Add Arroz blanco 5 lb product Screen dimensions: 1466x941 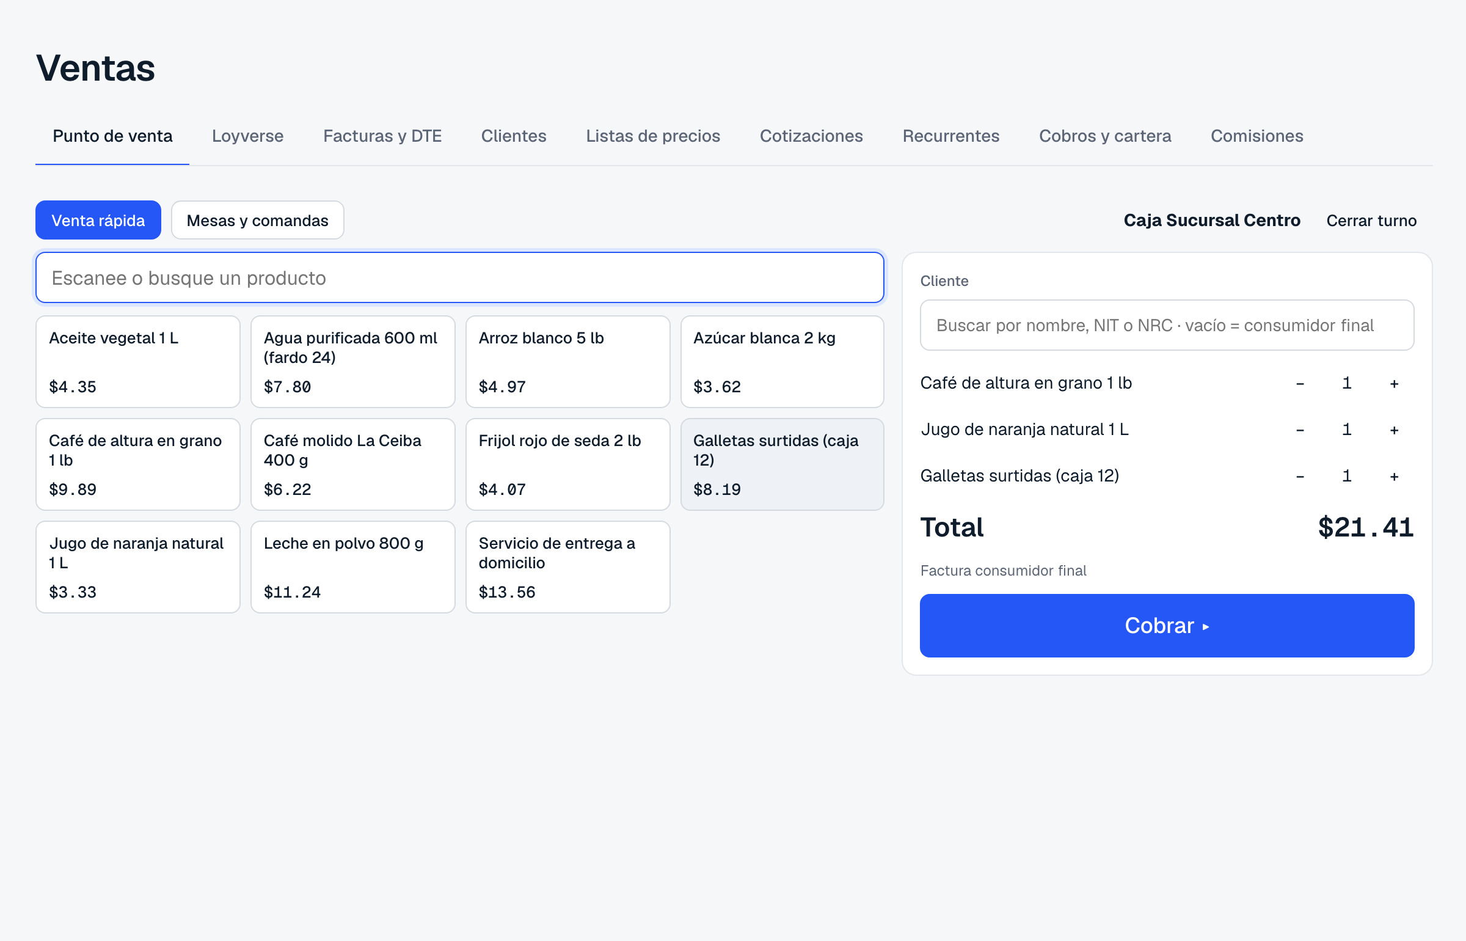(568, 362)
